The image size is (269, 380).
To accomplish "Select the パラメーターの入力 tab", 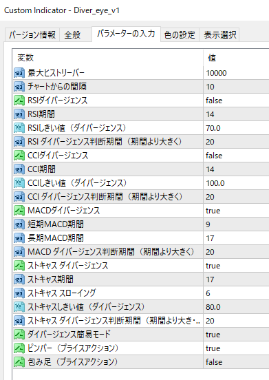I will (x=126, y=34).
